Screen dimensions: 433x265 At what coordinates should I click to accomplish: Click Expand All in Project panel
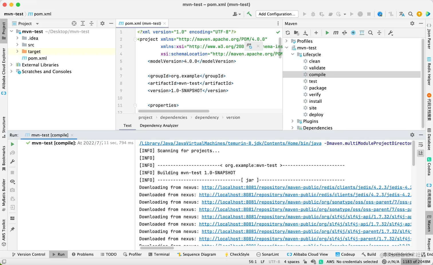coord(83,23)
